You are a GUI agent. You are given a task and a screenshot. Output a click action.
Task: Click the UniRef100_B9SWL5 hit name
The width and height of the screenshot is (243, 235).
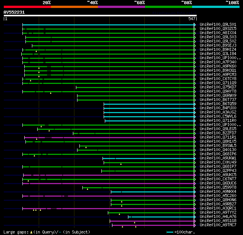pyautogui.click(x=218, y=146)
